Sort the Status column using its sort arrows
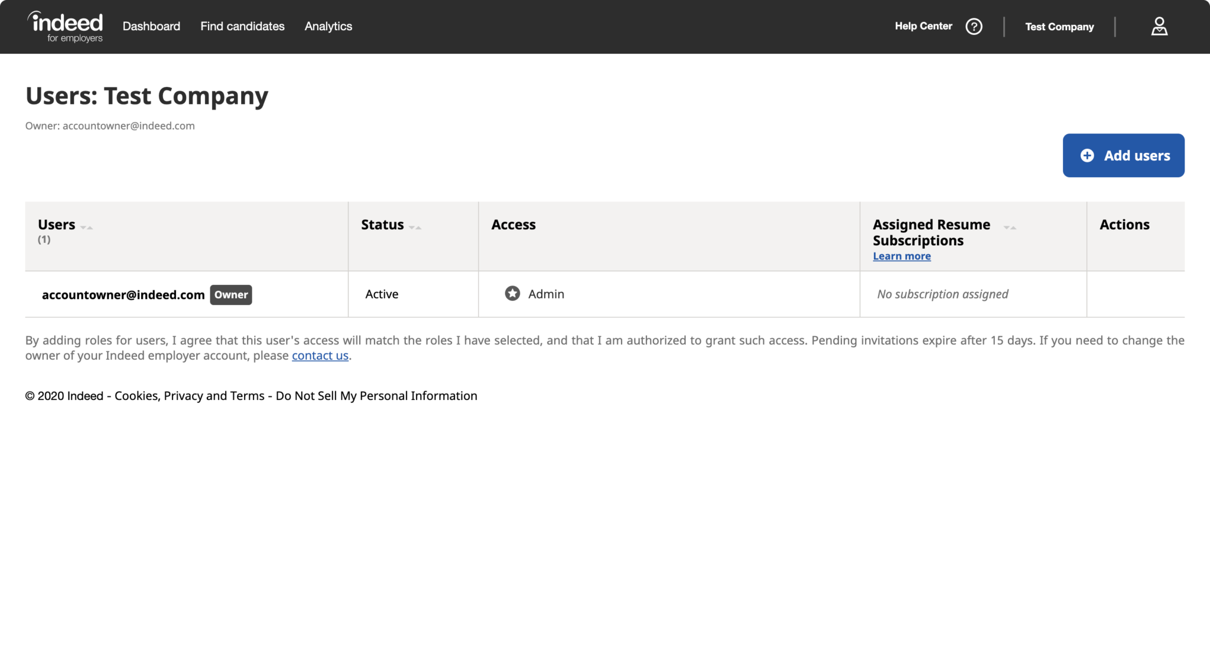 pos(415,226)
